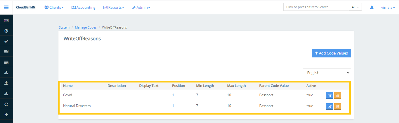
Task: Expand the Clients dropdown menu
Action: point(54,7)
